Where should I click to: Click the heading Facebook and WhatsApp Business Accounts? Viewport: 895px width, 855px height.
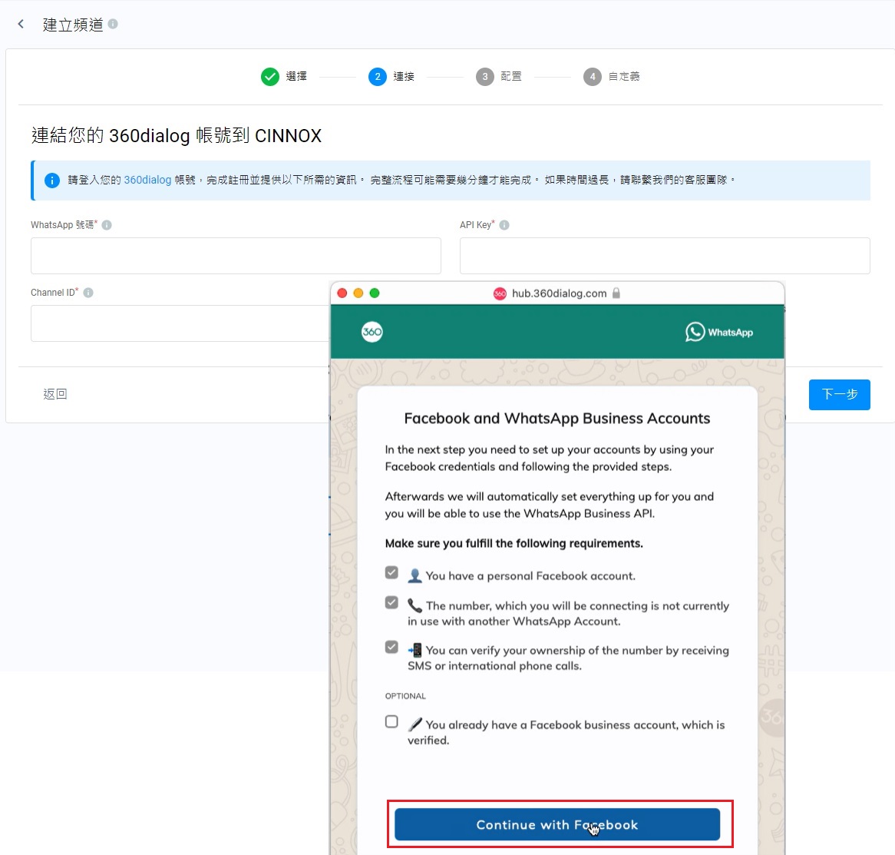(x=557, y=419)
